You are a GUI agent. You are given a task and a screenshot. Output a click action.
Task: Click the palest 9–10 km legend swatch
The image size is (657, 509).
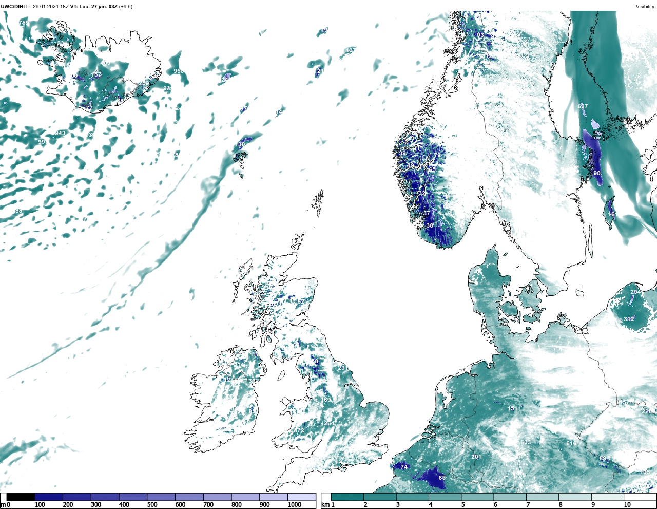[x=607, y=497]
